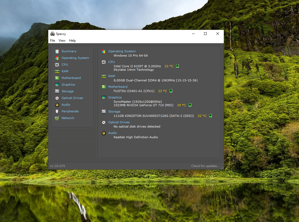Open Storage heading link in summary
Screen dimensions: 299x222
coord(114,112)
